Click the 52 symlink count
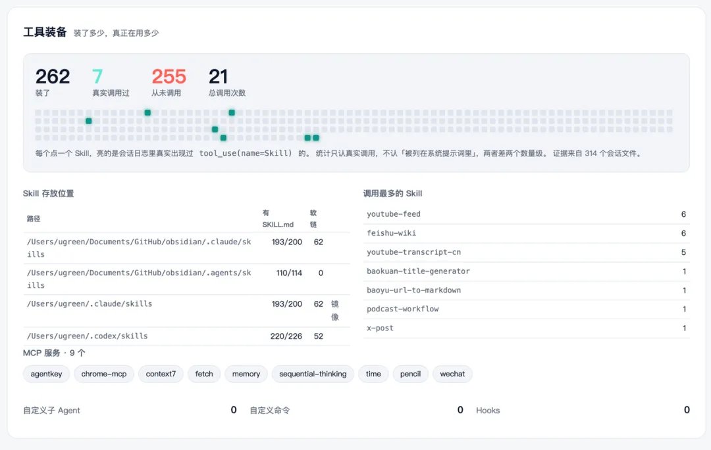The width and height of the screenshot is (711, 450). click(x=319, y=336)
